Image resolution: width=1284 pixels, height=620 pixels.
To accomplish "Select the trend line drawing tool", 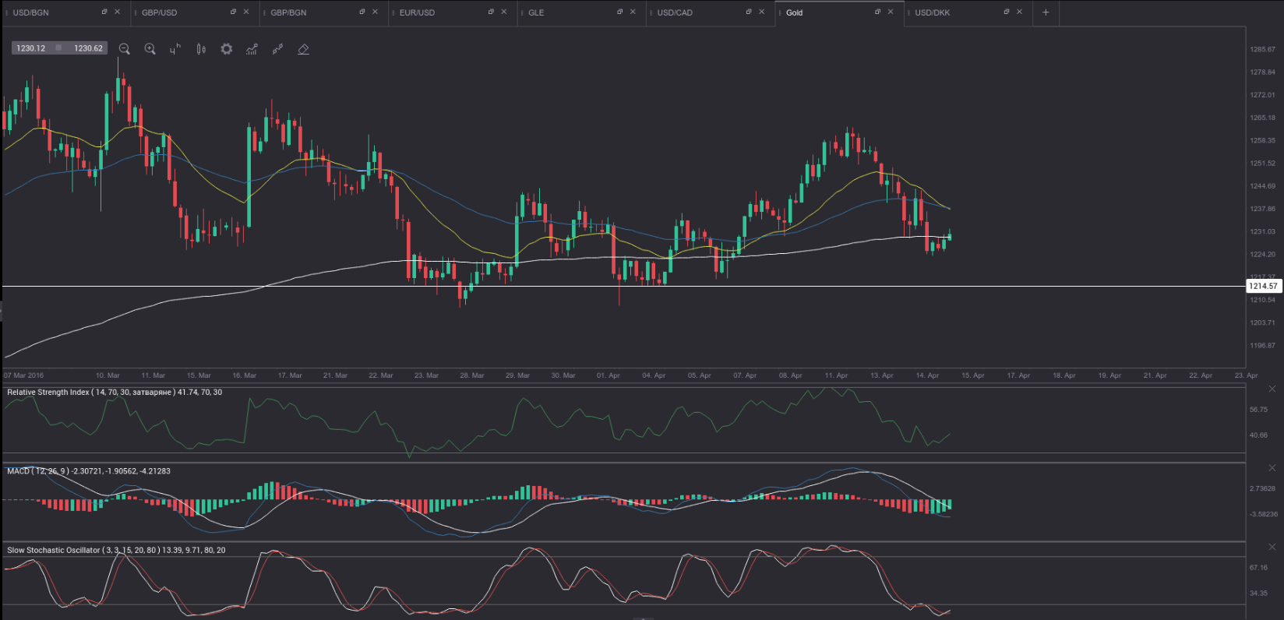I will [277, 49].
